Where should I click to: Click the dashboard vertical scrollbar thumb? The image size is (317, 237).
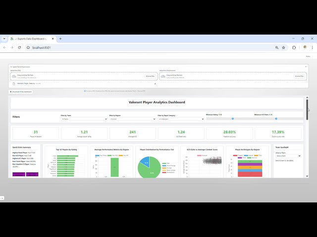click(x=307, y=110)
